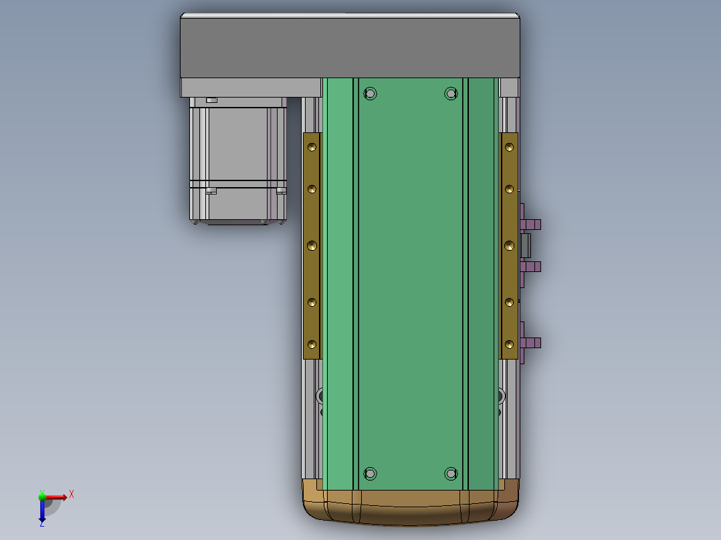721x540 pixels.
Task: Select the uppermost purple sensor bracket
Action: [530, 225]
